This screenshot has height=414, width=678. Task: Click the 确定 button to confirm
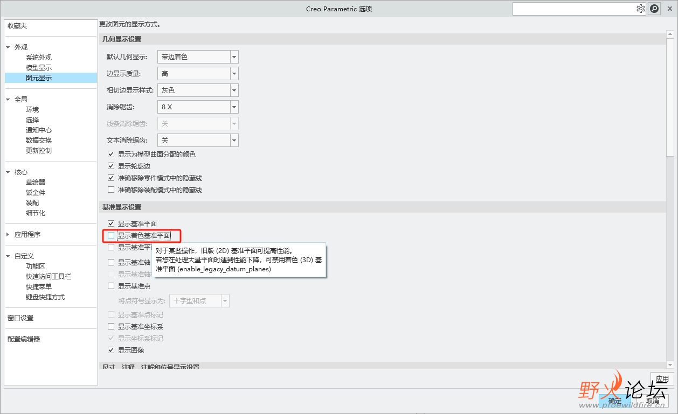(614, 401)
